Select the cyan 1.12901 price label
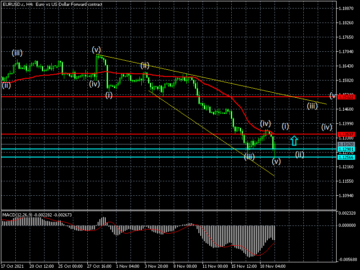The width and height of the screenshot is (360, 270). (346, 149)
